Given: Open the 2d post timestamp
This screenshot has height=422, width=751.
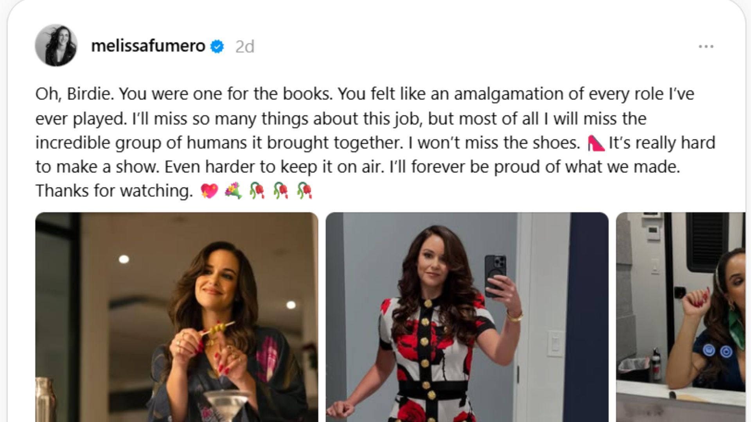Looking at the screenshot, I should (245, 47).
